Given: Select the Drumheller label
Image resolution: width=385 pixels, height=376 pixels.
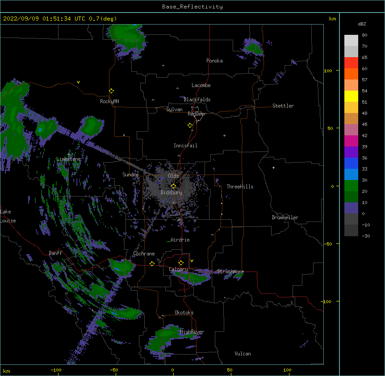Looking at the screenshot, I should pos(285,217).
